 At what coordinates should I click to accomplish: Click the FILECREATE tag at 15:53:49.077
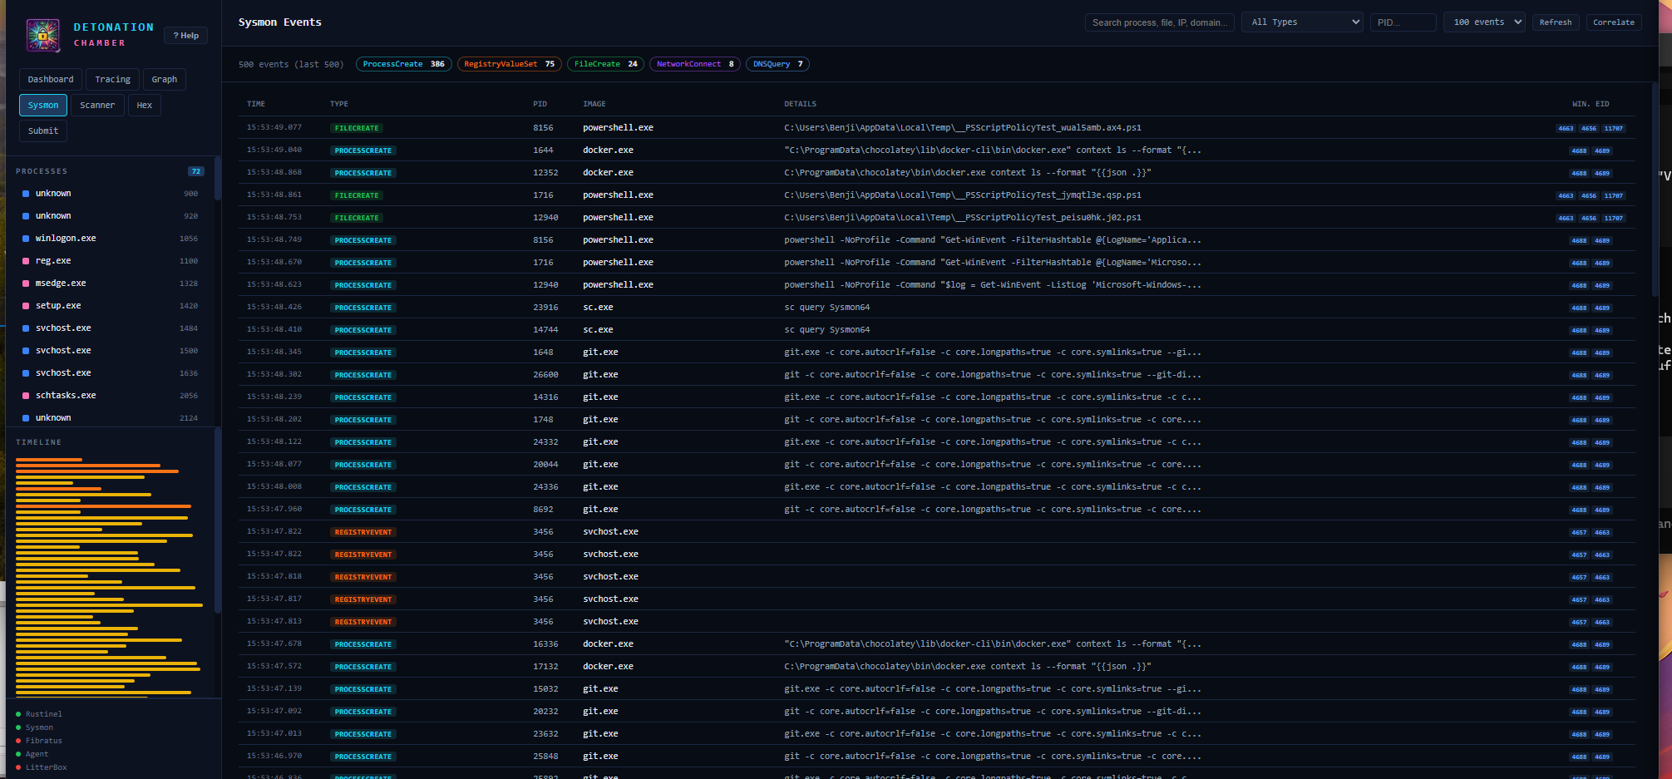coord(357,128)
